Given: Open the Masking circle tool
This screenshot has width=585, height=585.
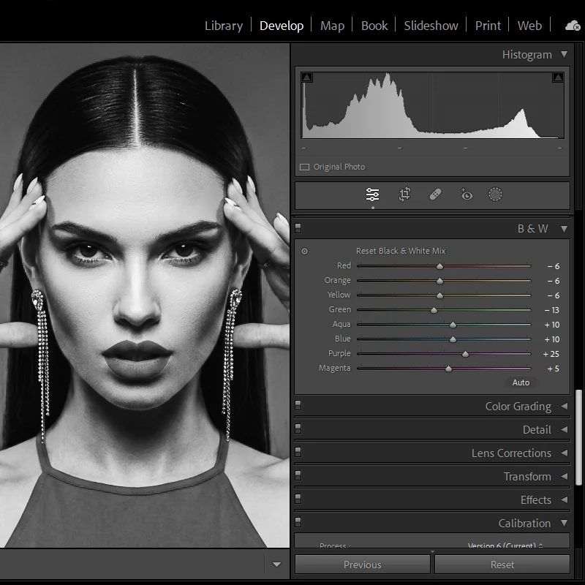Looking at the screenshot, I should pos(496,195).
